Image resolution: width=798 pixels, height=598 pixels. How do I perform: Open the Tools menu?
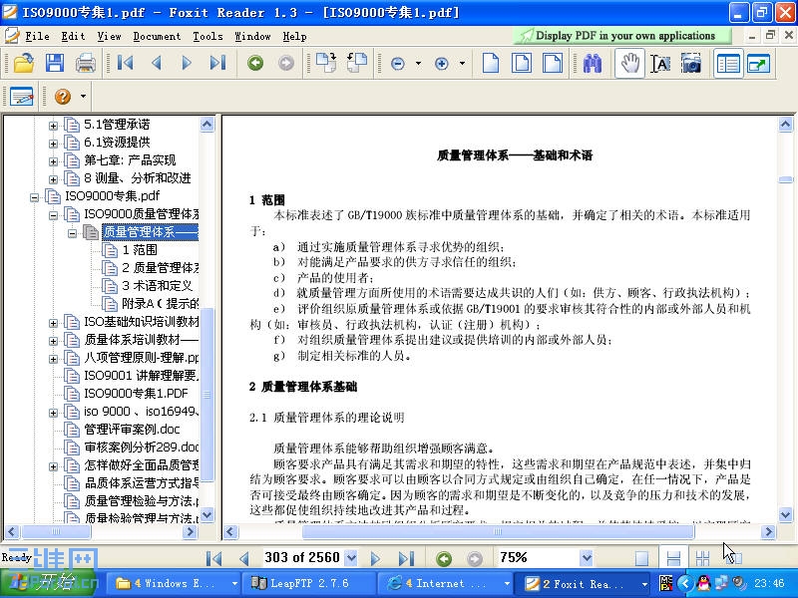(207, 36)
